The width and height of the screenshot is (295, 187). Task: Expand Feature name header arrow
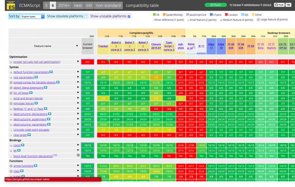(x=77, y=46)
